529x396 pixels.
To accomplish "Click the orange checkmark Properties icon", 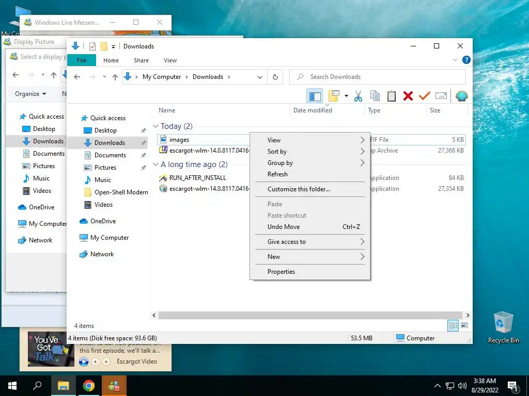I will click(425, 96).
